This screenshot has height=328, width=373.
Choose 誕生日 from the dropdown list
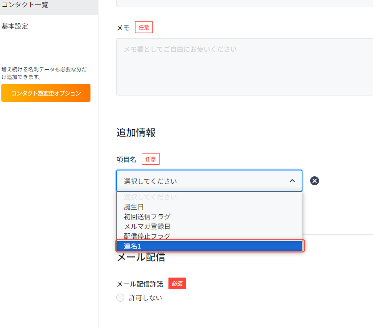pos(134,207)
